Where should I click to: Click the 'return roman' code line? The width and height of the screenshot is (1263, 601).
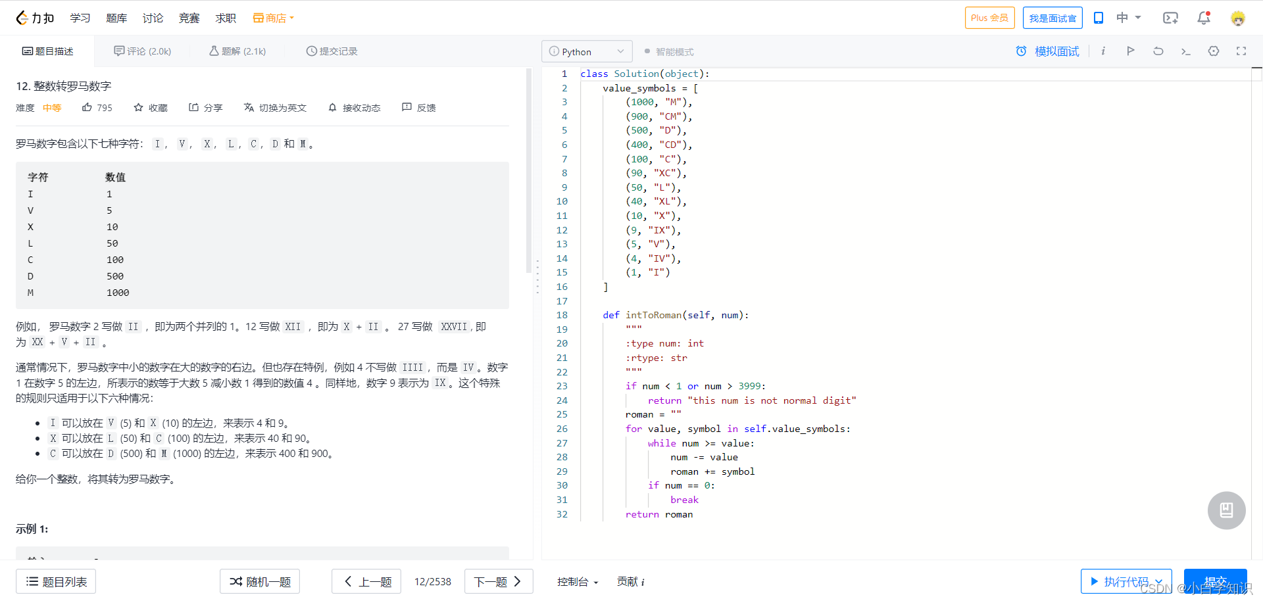pos(659,514)
